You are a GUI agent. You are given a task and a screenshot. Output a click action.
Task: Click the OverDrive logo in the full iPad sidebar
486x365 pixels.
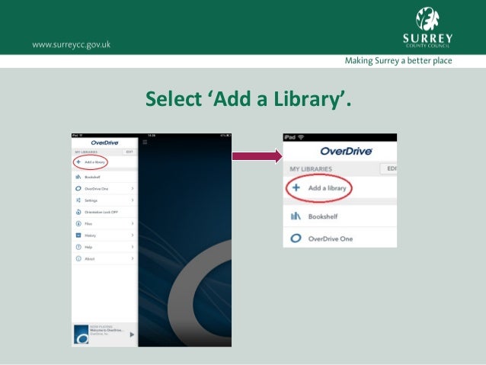tap(105, 142)
